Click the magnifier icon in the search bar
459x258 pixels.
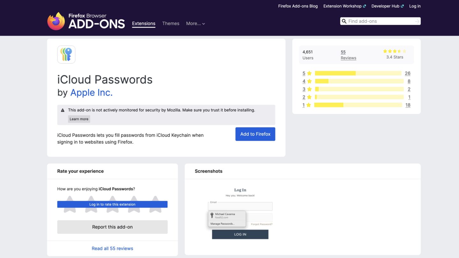tap(344, 21)
